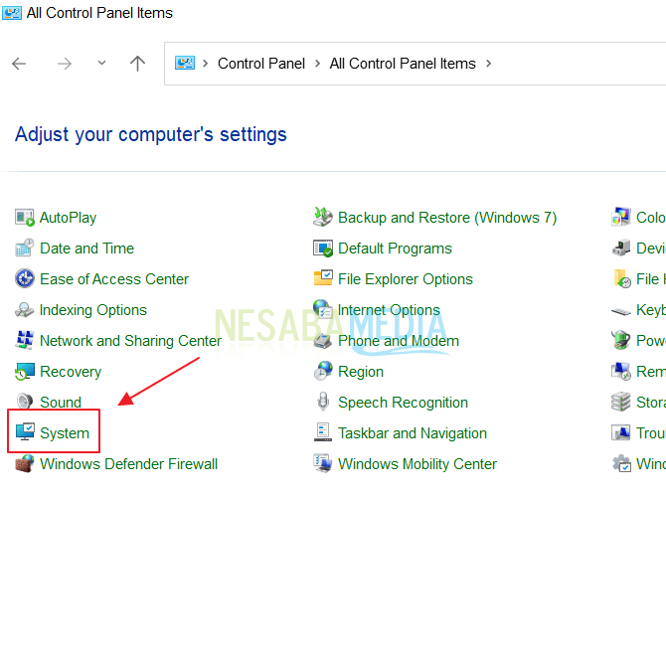This screenshot has width=666, height=666.
Task: Select the Control Panel breadcrumb
Action: (x=261, y=64)
